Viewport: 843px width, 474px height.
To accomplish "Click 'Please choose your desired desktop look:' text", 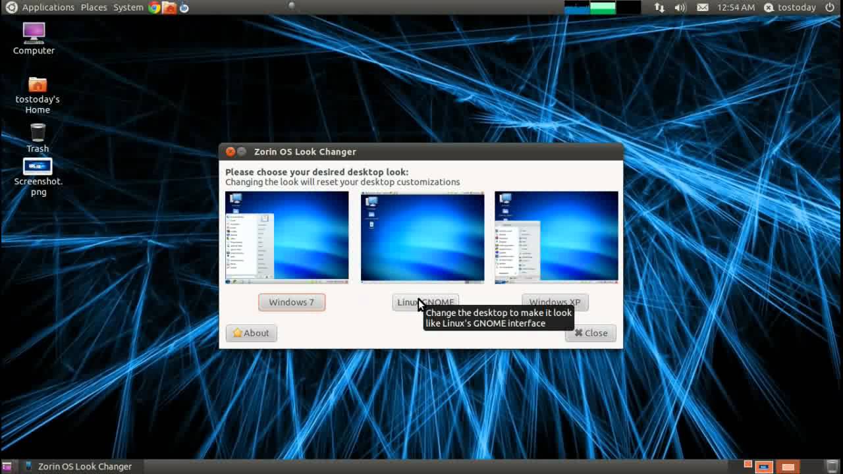I will 317,172.
